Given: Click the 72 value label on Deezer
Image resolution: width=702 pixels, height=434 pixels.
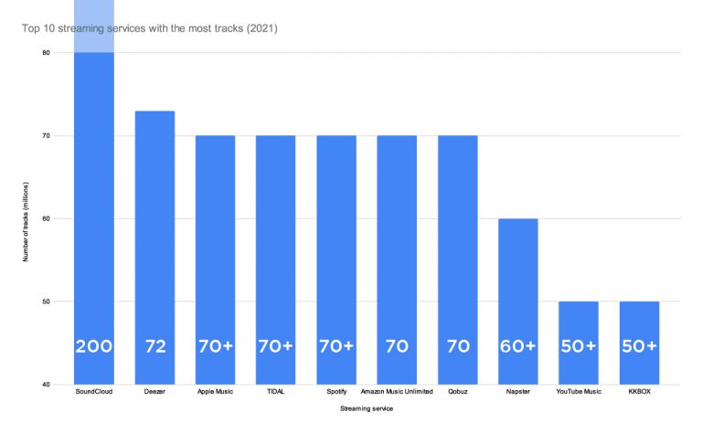Looking at the screenshot, I should coord(154,346).
